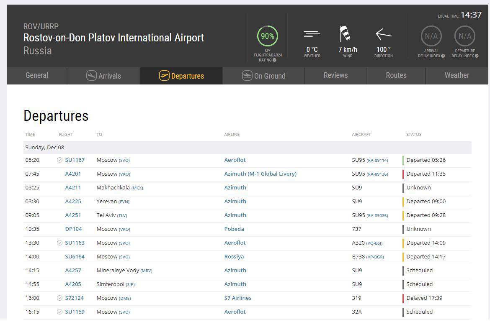Image resolution: width=490 pixels, height=322 pixels.
Task: Open the Routes tab
Action: (x=396, y=76)
